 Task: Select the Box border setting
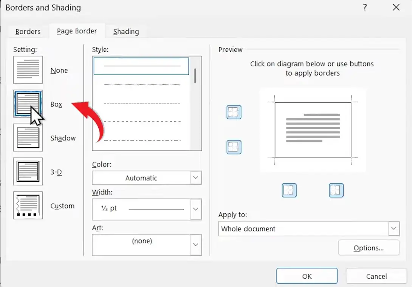tap(28, 104)
